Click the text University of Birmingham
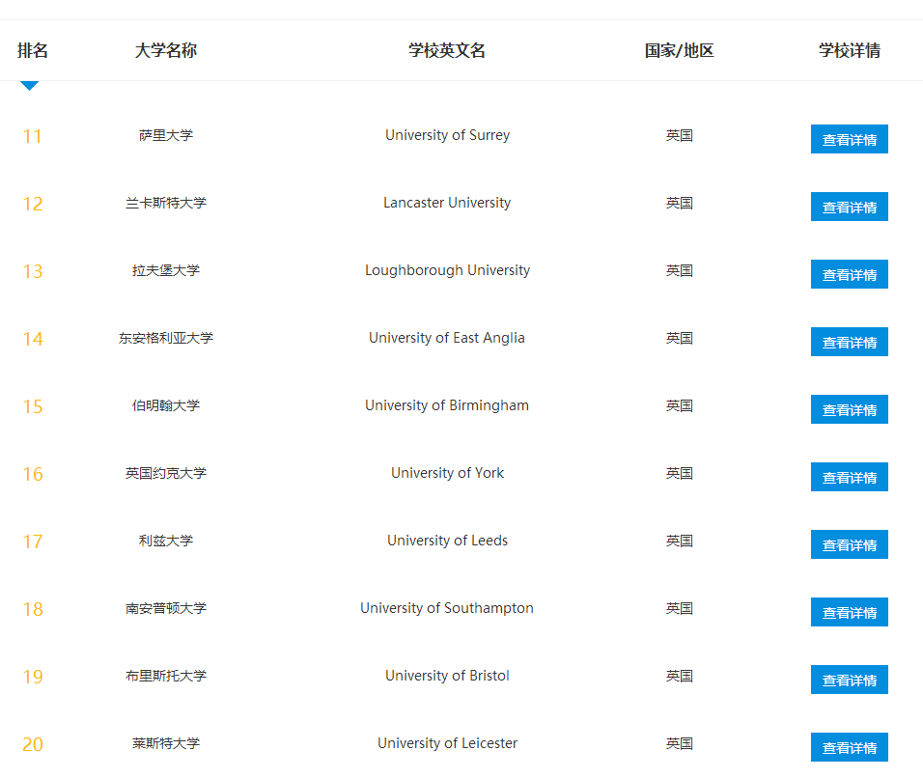The height and width of the screenshot is (778, 923). coord(447,405)
